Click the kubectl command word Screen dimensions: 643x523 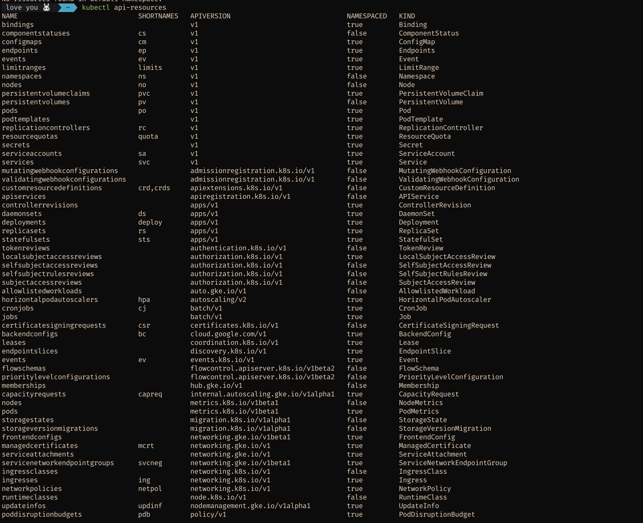coord(96,7)
